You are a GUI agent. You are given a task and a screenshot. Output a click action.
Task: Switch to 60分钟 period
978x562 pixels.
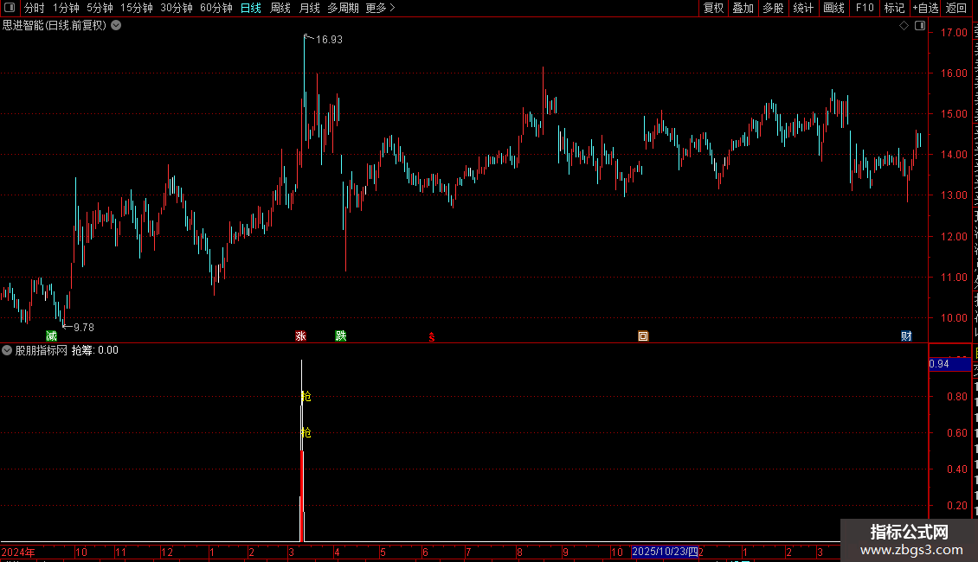(216, 8)
